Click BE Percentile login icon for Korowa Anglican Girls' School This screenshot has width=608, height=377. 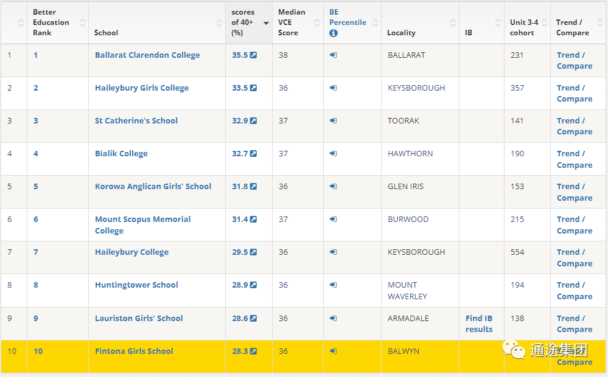333,186
